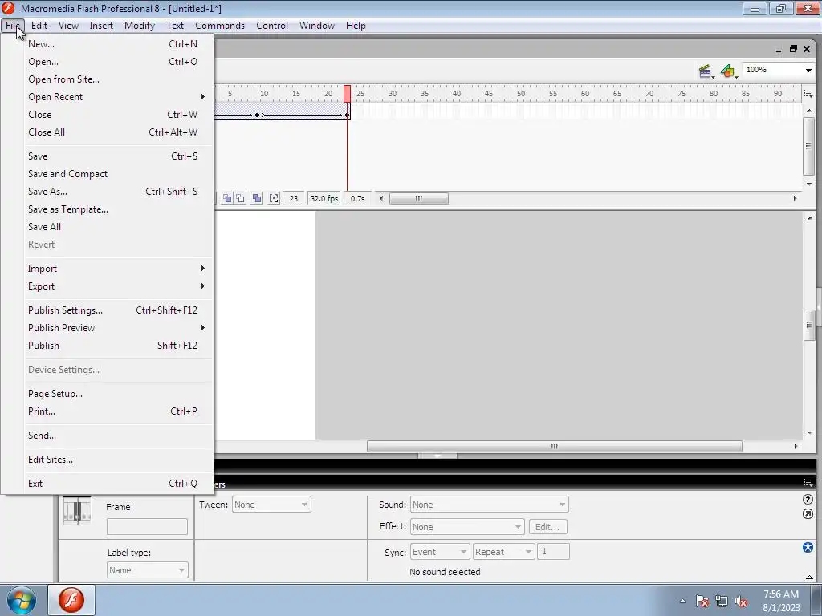This screenshot has height=616, width=822.
Task: Minimize the inner document window
Action: point(779,50)
